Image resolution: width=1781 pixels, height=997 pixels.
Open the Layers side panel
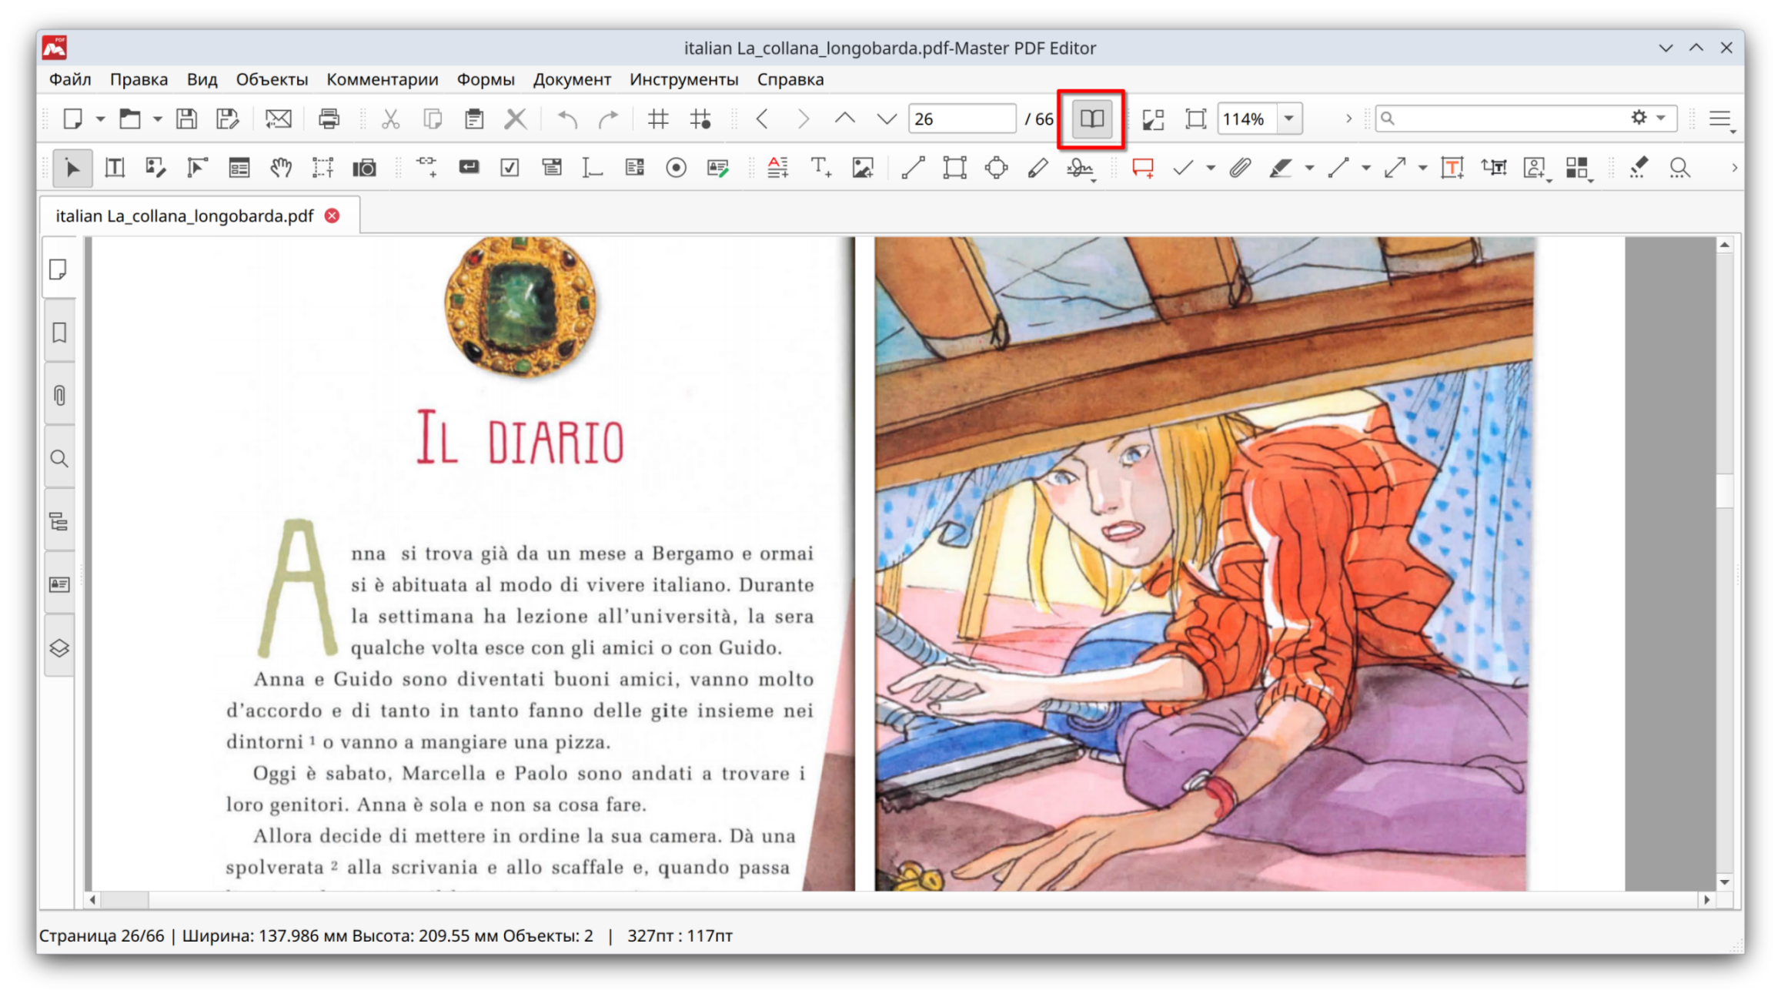[x=59, y=648]
